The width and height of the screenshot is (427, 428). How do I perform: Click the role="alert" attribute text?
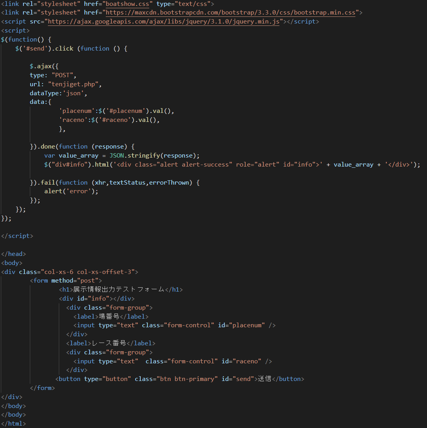pos(257,165)
